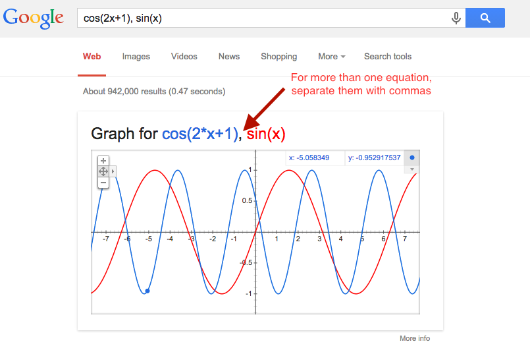
Task: Click the search box with cos(2x+1), sin(x)
Action: click(x=263, y=18)
